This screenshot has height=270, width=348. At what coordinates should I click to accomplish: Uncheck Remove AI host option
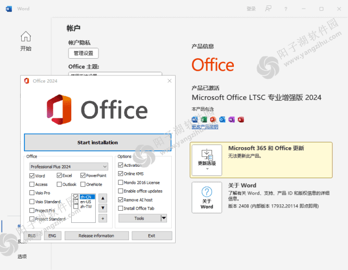[x=121, y=200]
